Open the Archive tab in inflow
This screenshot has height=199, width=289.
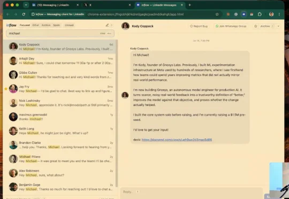(x=46, y=25)
